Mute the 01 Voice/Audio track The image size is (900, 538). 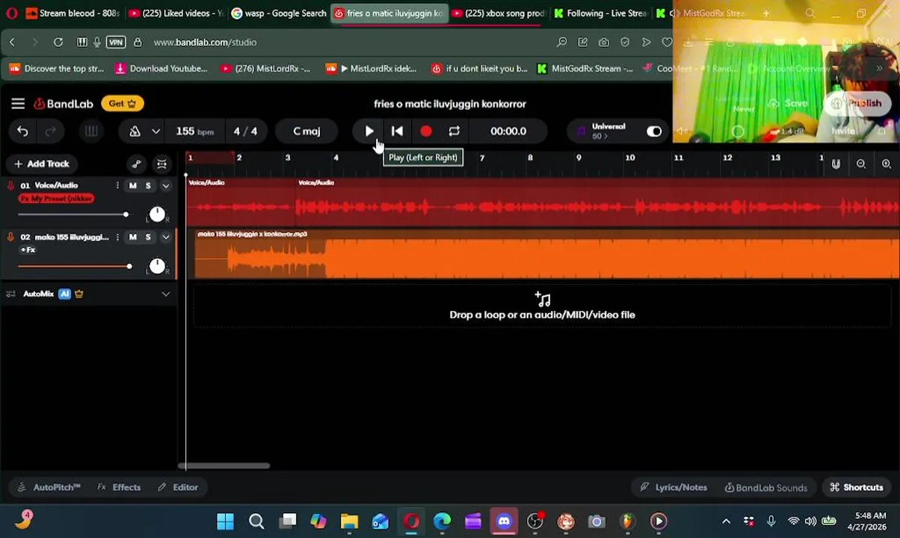click(x=132, y=185)
